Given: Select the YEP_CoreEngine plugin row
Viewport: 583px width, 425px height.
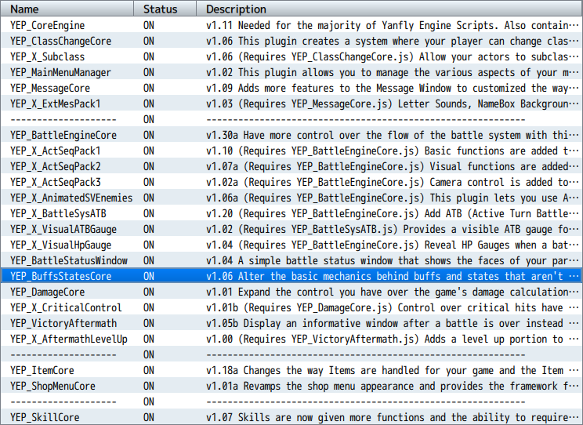Looking at the screenshot, I should click(x=291, y=25).
